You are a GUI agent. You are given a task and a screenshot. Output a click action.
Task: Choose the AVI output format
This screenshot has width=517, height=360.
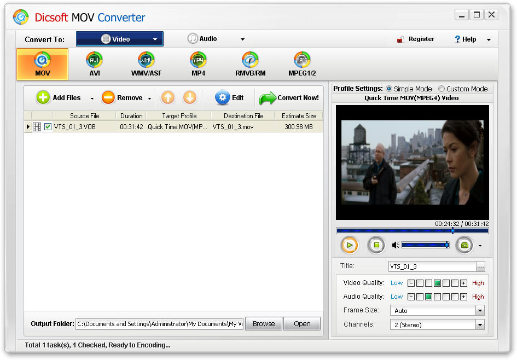pos(94,65)
